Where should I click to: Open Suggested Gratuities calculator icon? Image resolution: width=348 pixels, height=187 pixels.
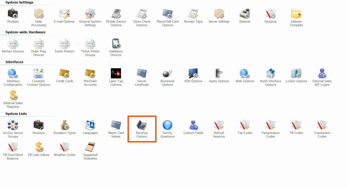coord(90,147)
